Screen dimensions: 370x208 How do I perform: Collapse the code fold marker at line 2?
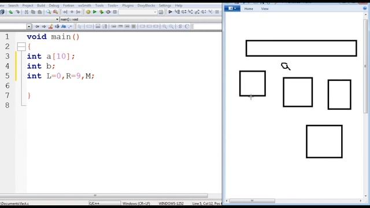point(21,46)
